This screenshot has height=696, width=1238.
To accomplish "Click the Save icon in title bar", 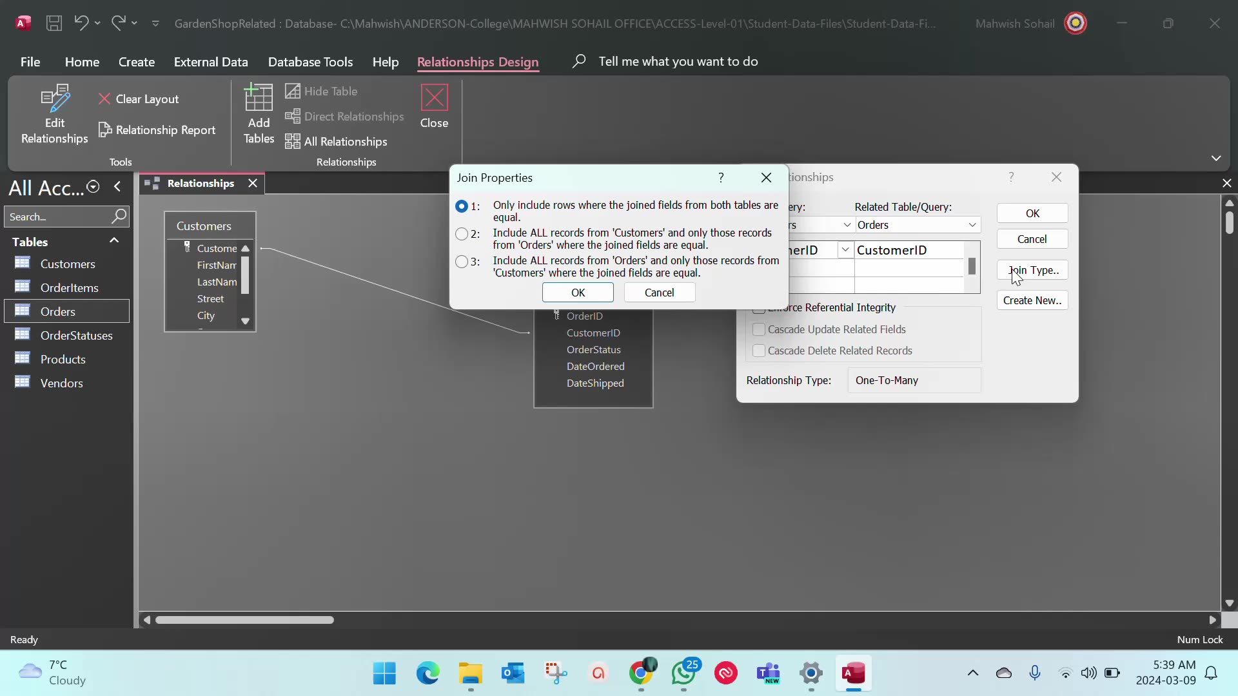I will coord(54,24).
